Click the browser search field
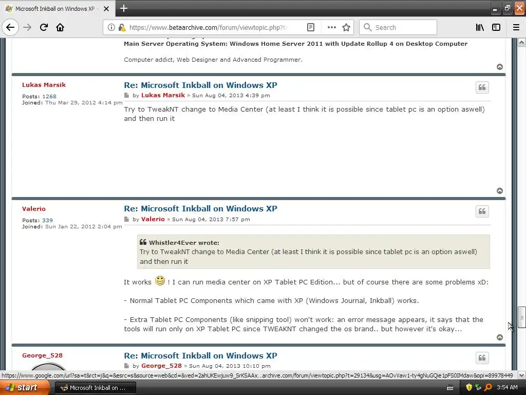The height and width of the screenshot is (395, 526). coord(398,27)
